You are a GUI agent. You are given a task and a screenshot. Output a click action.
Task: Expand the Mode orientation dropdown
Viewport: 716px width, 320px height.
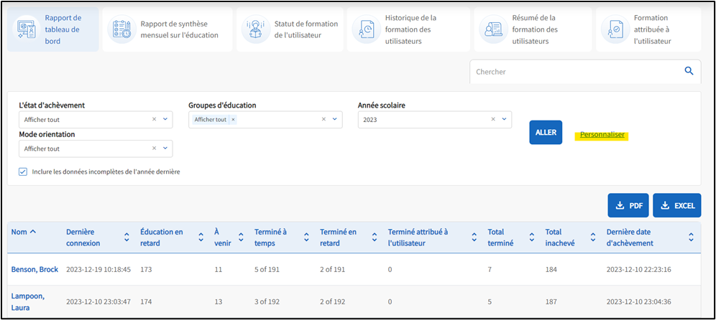pos(165,149)
